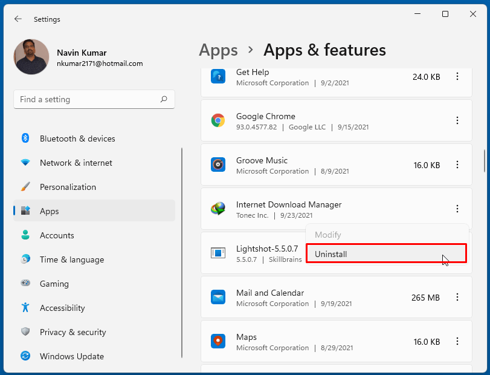Click the Time & language globe icon

tap(25, 259)
